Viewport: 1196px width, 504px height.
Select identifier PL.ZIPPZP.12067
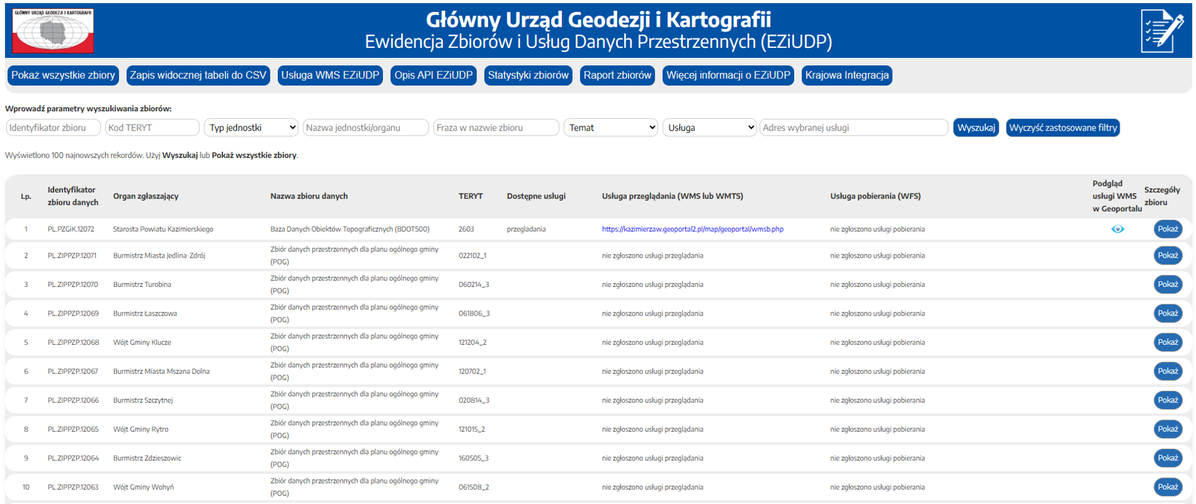73,371
